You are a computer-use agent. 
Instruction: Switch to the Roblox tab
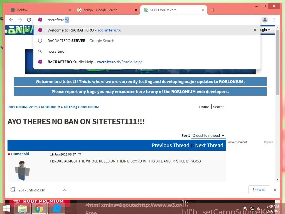pos(40,10)
